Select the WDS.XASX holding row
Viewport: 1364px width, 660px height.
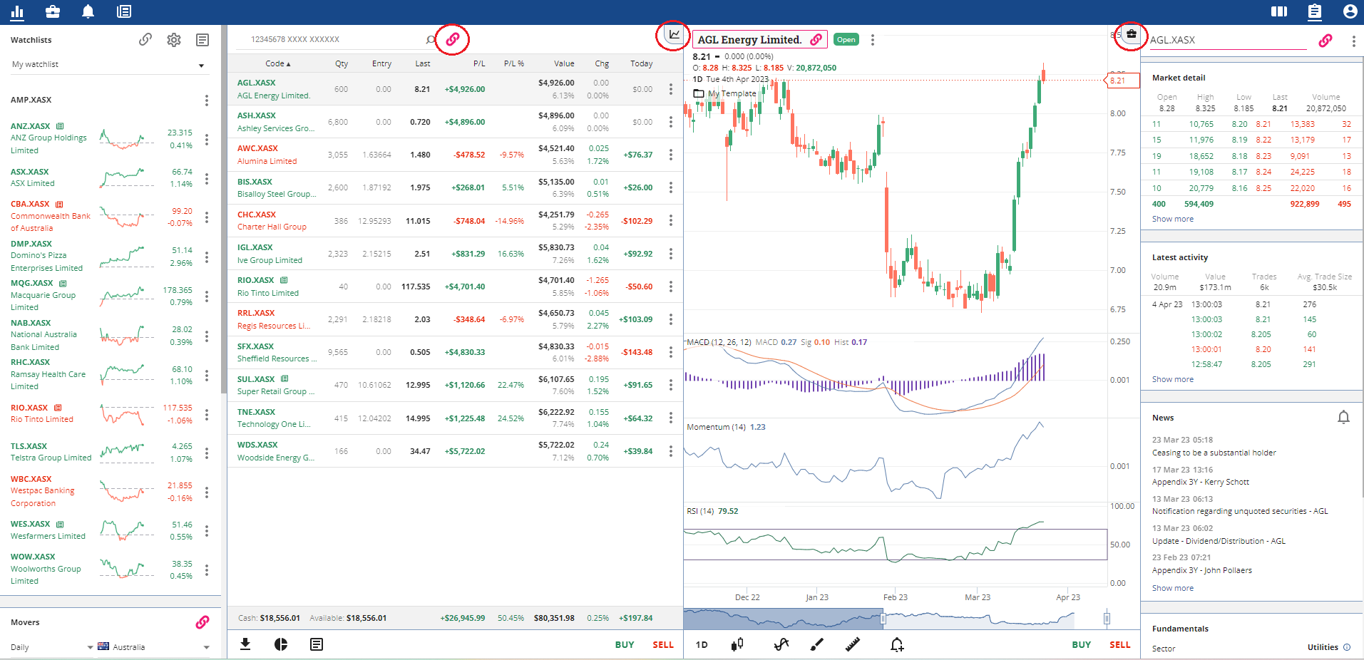click(455, 451)
